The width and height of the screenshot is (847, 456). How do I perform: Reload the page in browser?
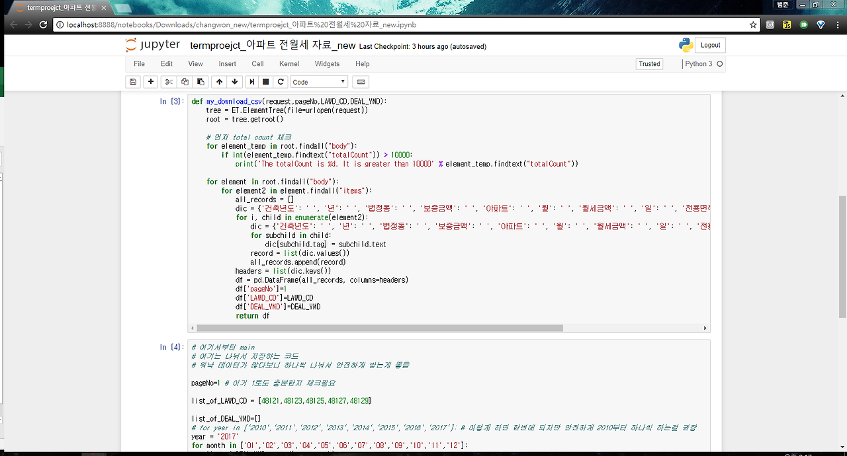[x=44, y=24]
